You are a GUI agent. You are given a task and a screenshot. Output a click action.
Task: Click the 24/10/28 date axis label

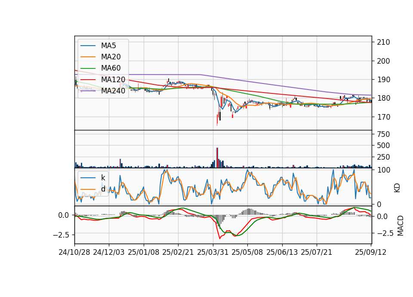[x=74, y=252]
